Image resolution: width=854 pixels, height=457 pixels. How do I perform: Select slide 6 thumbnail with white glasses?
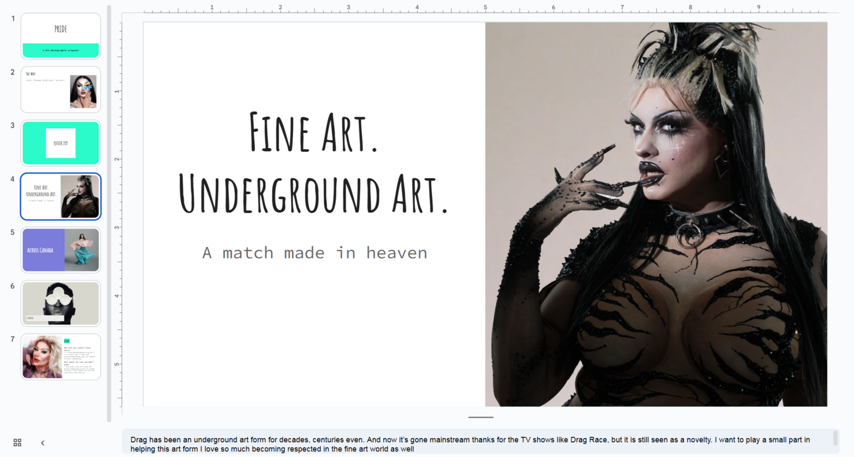[60, 303]
